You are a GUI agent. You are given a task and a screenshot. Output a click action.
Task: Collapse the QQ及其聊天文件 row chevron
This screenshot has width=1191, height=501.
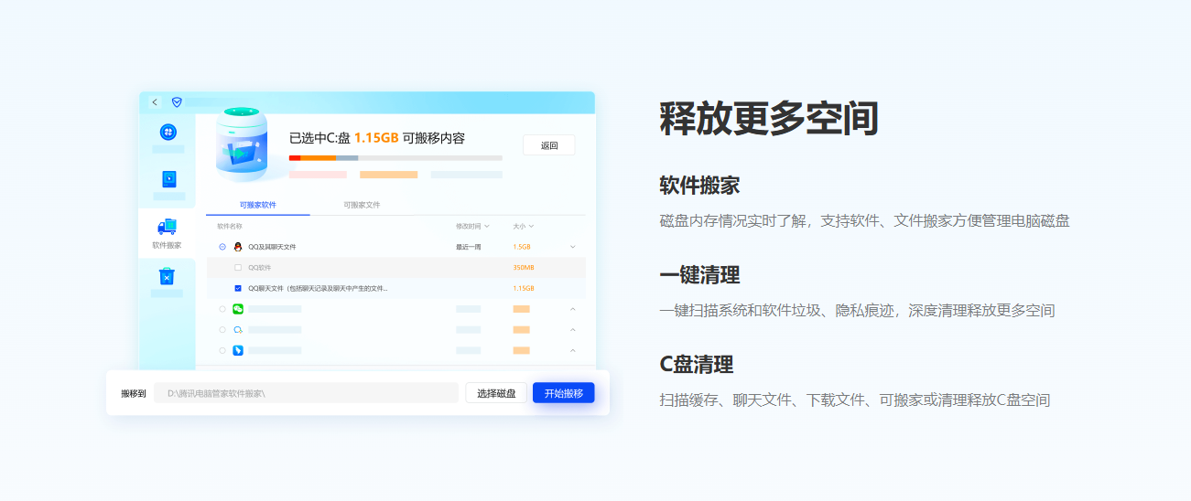coord(573,247)
